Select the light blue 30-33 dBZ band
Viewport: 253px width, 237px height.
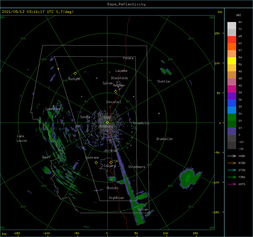(232, 110)
